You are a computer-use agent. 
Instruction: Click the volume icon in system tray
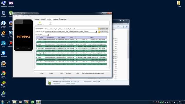tap(175, 102)
